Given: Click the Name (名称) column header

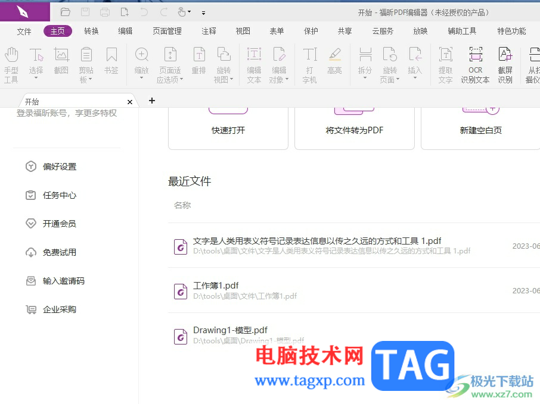Looking at the screenshot, I should [x=182, y=205].
